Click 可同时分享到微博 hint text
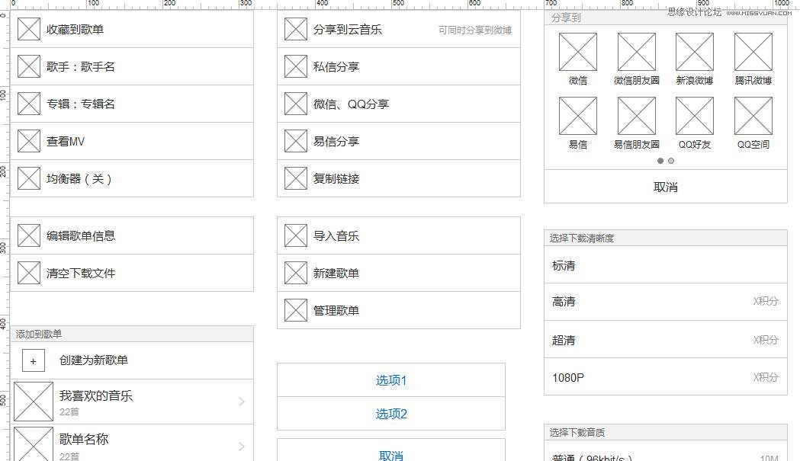The width and height of the screenshot is (800, 461). 475,30
